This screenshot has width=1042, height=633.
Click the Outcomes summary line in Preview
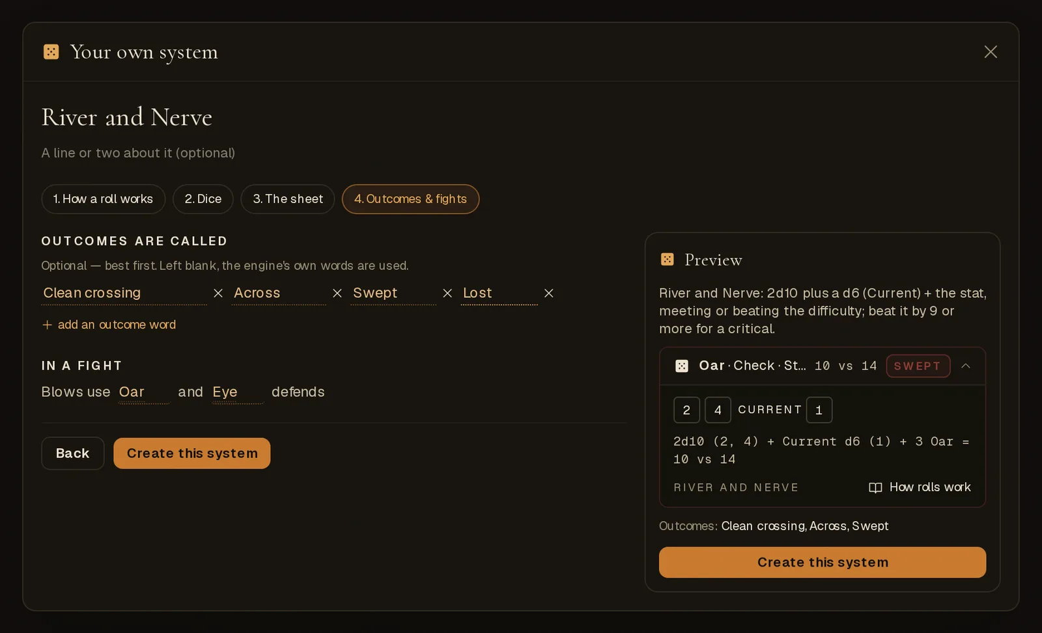(774, 526)
